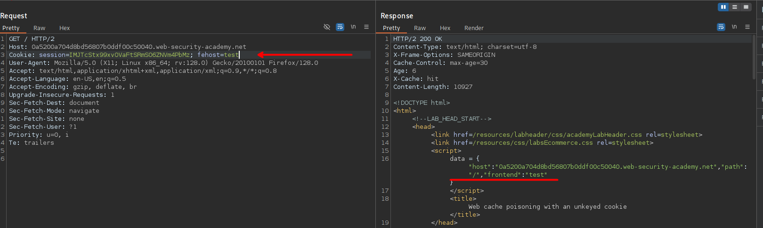763x228 pixels.
Task: Click the Request panel heading
Action: coord(14,16)
